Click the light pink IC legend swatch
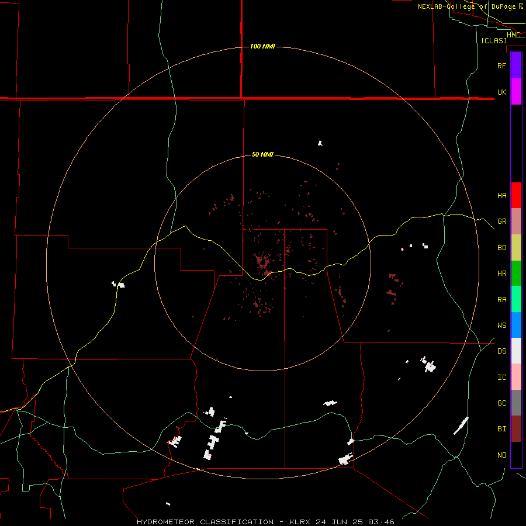 (516, 377)
